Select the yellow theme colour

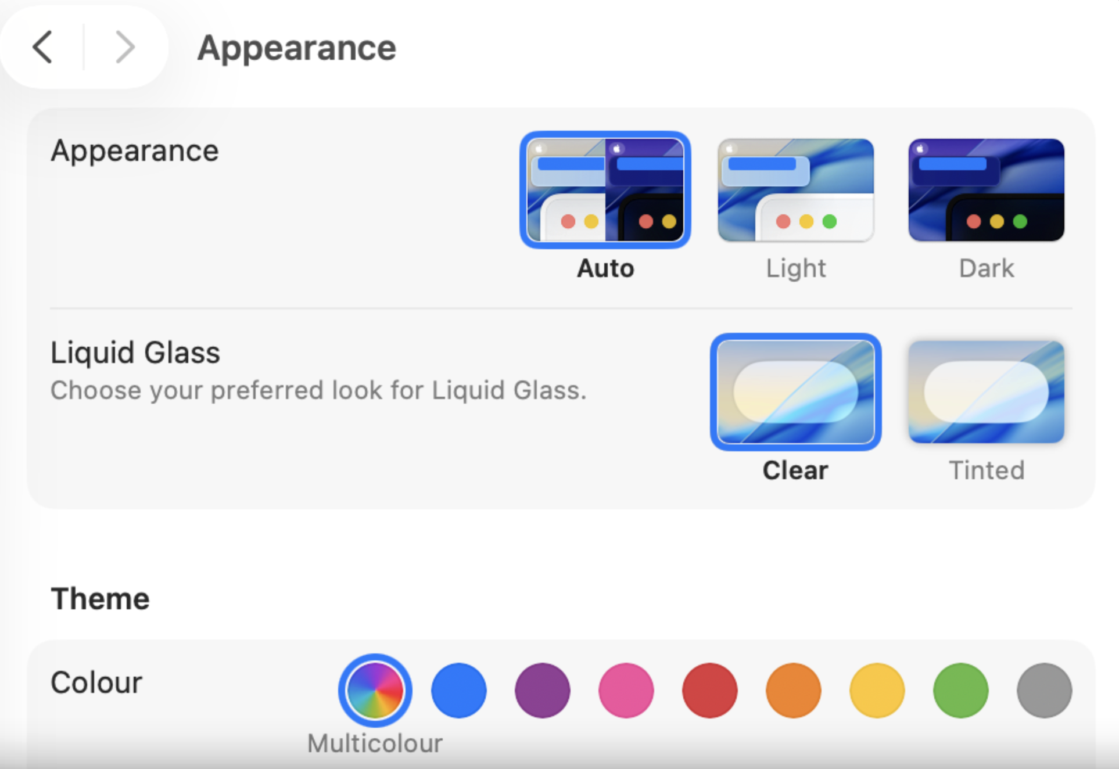point(877,691)
